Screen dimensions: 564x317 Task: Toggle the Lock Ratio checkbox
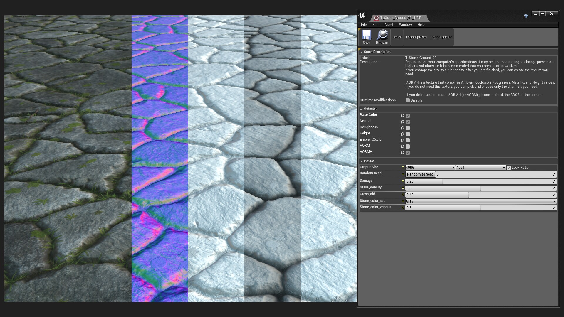(x=509, y=168)
